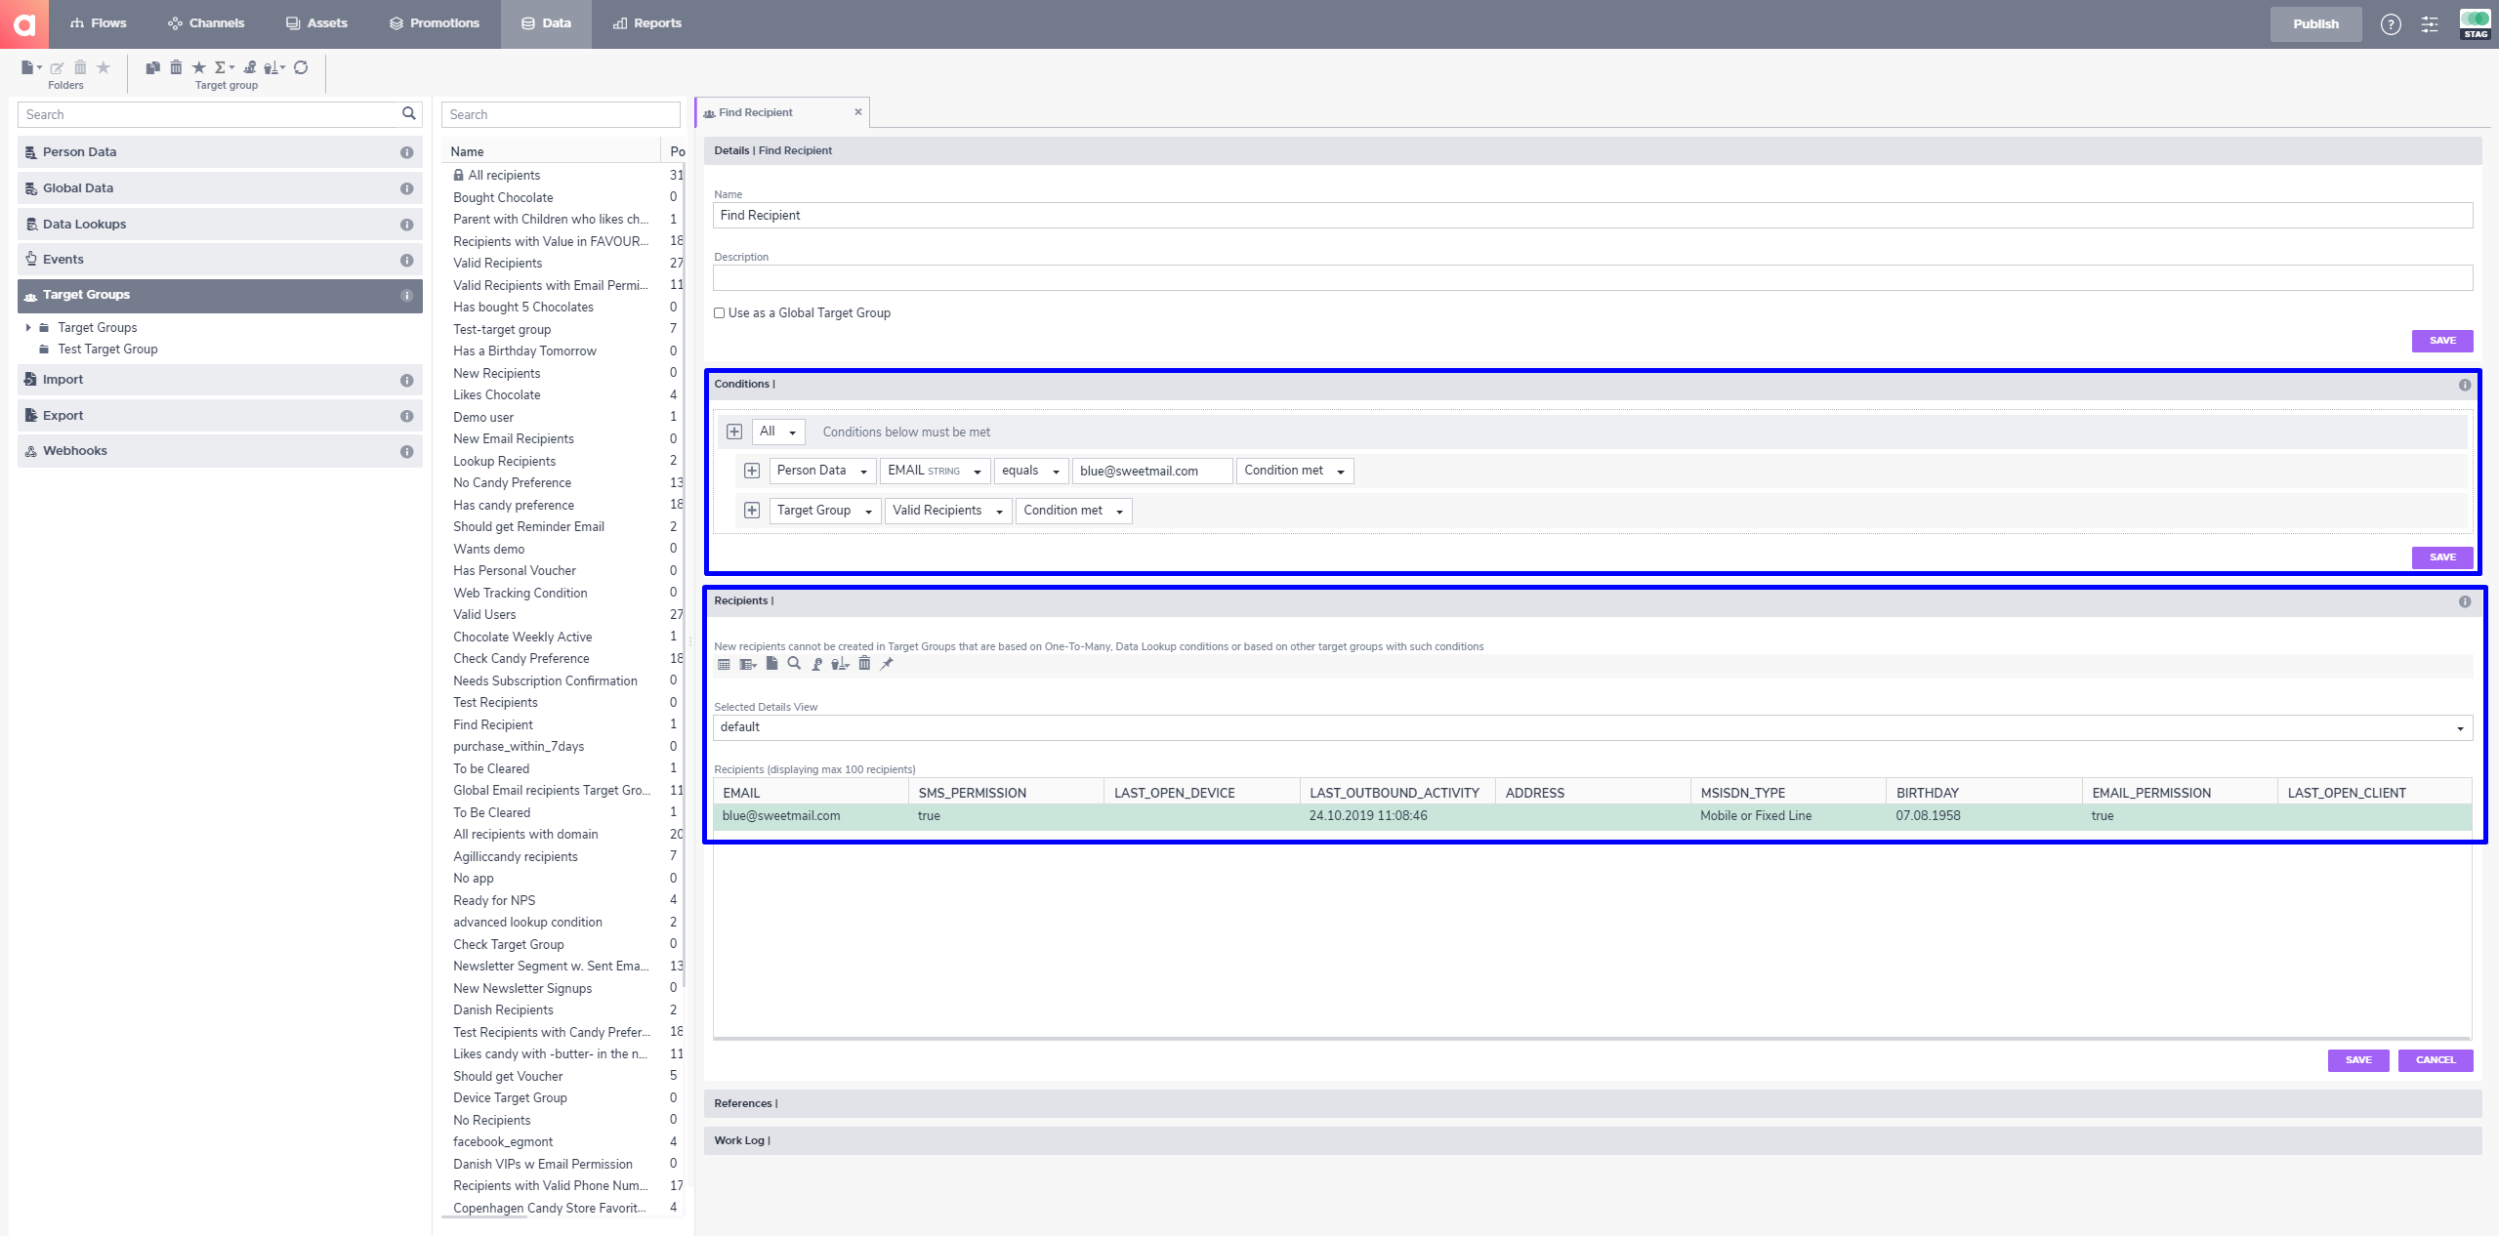
Task: Toggle Use as a Global Target Group checkbox
Action: (720, 313)
